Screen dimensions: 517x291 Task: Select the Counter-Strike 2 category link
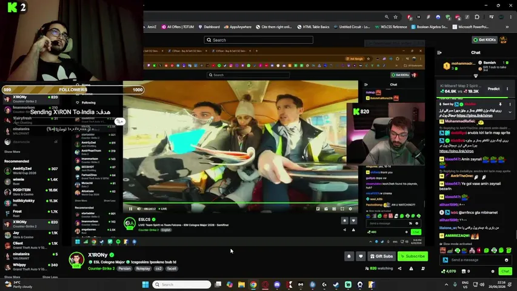(x=101, y=269)
